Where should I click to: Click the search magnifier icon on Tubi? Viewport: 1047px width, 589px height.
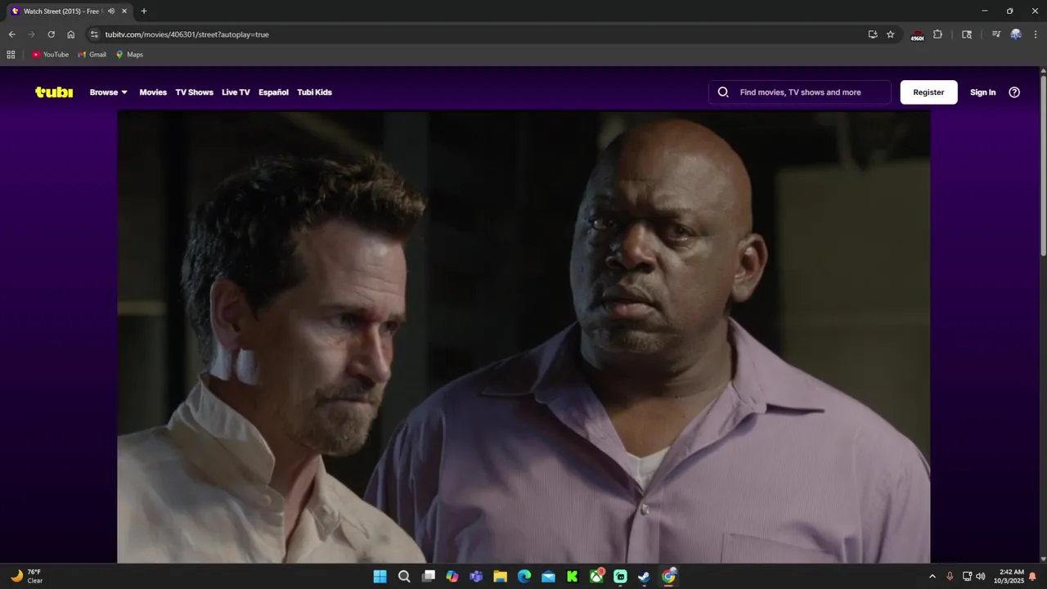click(x=723, y=92)
